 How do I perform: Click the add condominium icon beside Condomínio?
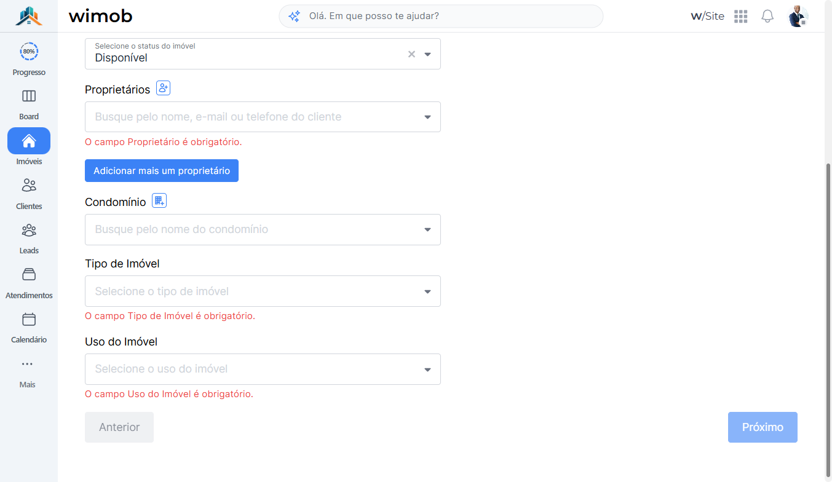click(x=159, y=200)
